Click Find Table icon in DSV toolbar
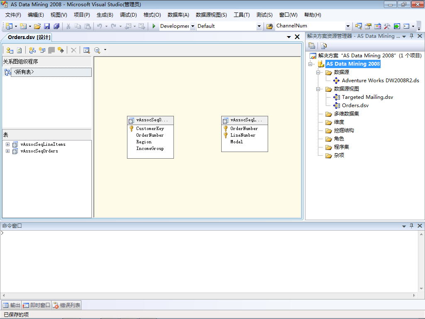This screenshot has width=425, height=319. [x=86, y=50]
